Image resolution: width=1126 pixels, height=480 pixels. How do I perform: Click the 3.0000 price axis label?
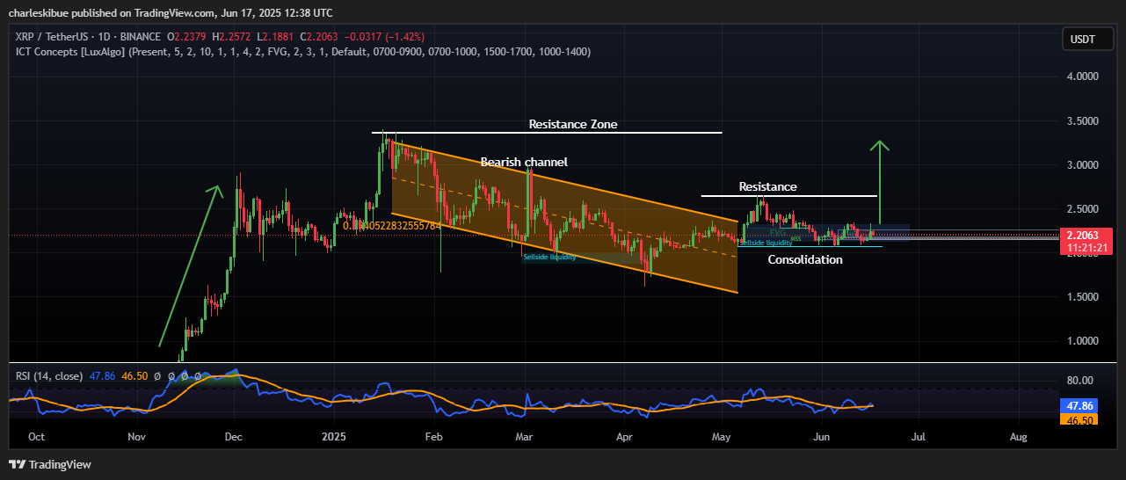(1082, 164)
